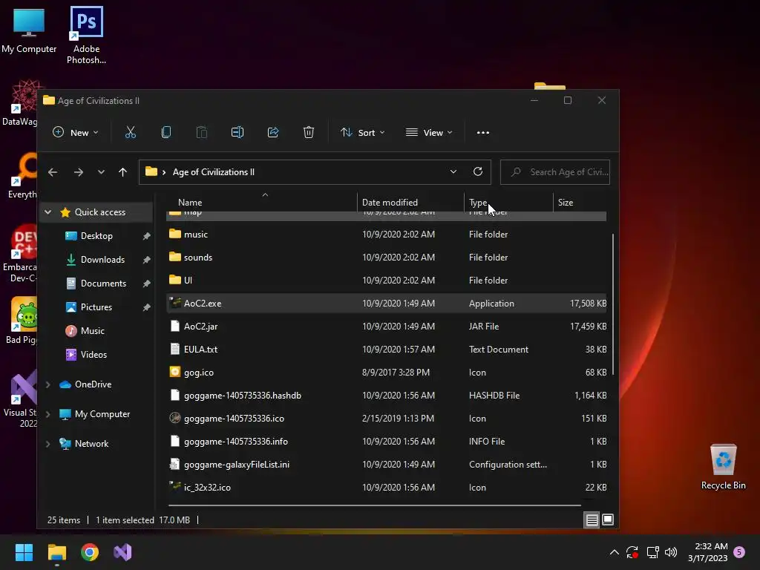Click the Cut scissors icon in toolbar

pos(131,132)
